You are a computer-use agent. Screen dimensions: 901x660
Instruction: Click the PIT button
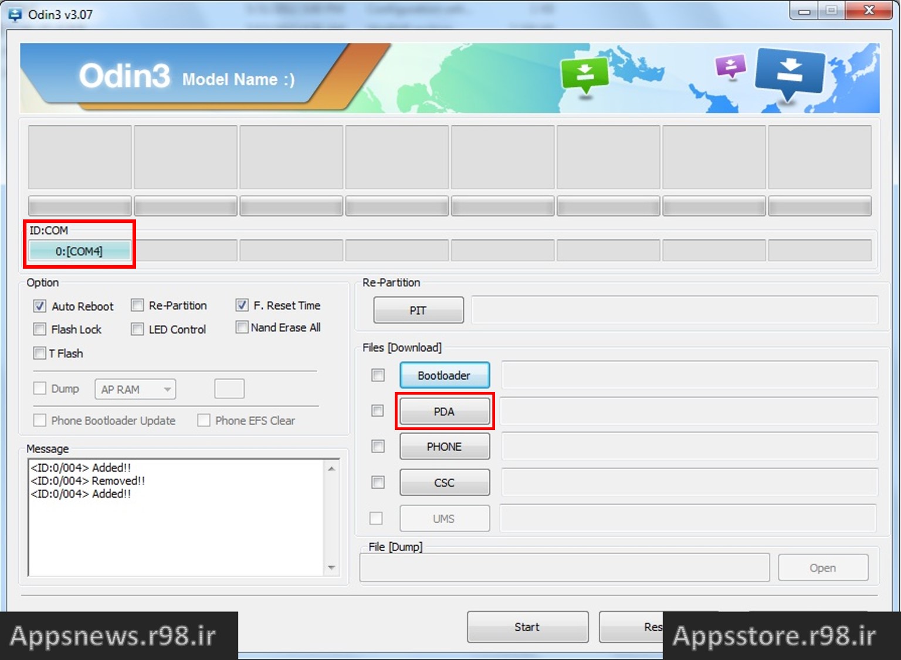click(x=418, y=310)
